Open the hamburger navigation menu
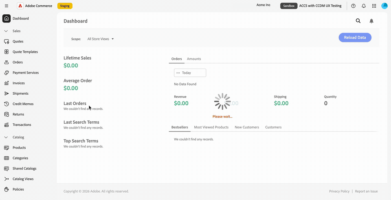 tap(7, 6)
